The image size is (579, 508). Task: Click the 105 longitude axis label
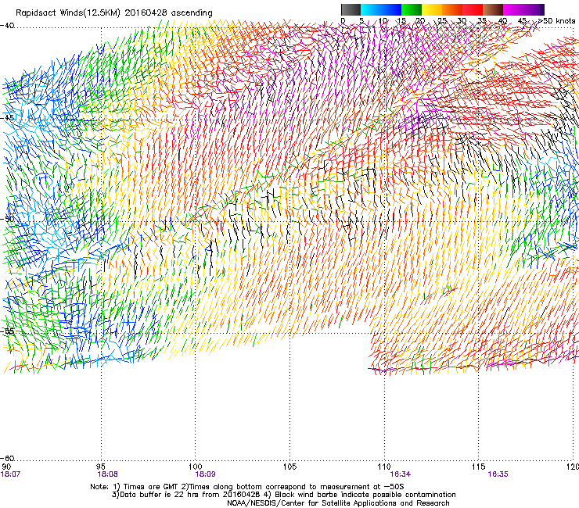289,467
